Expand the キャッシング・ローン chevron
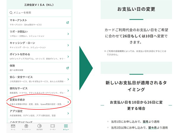 [68, 45]
